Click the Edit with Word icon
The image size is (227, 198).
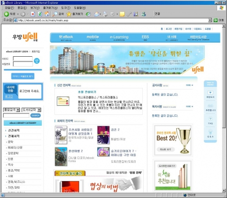[112, 14]
